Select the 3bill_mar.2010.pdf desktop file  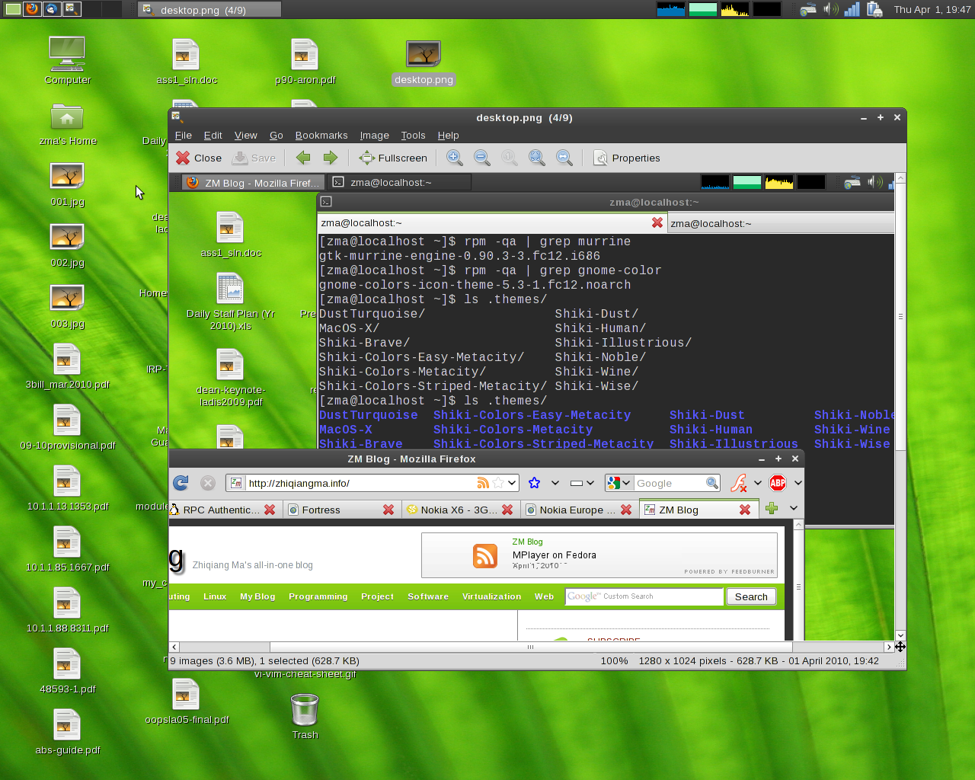coord(67,366)
